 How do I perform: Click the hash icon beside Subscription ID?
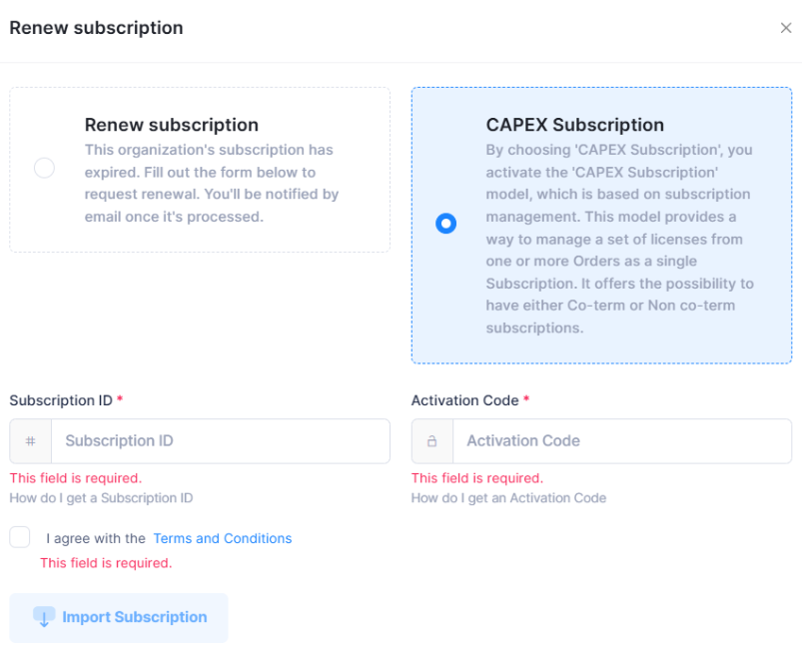click(31, 441)
